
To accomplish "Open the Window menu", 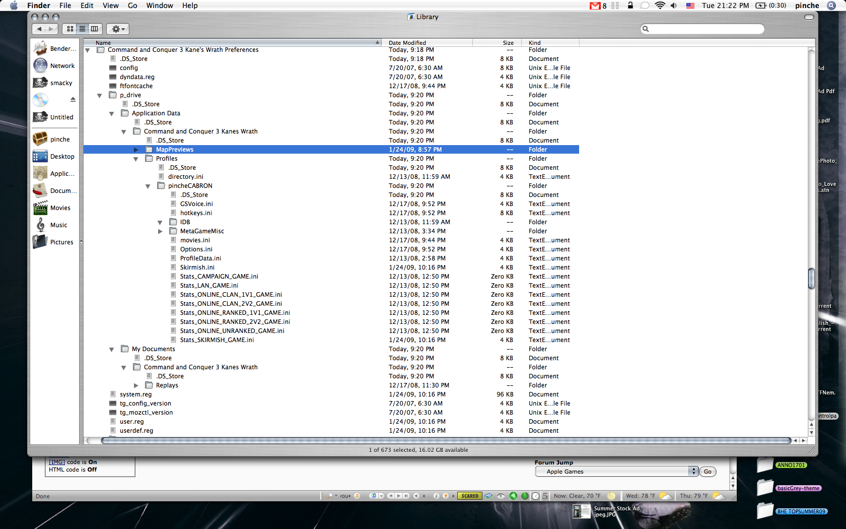I will [160, 6].
